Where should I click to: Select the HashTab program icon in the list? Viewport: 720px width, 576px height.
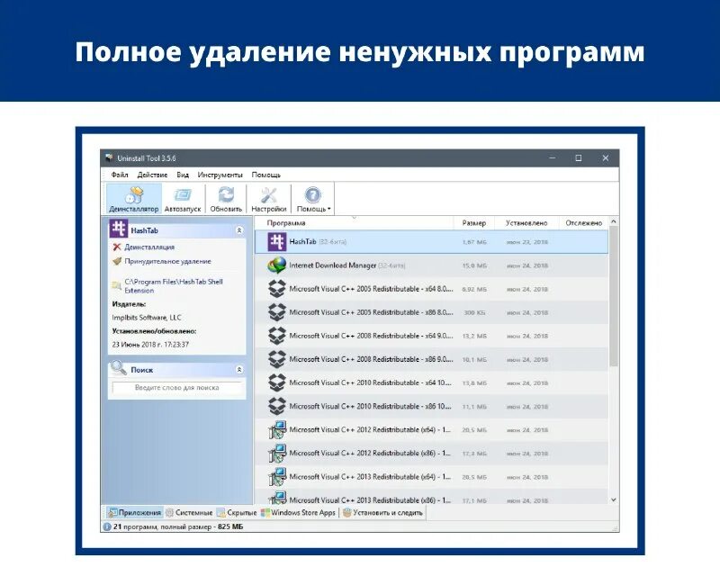point(277,240)
